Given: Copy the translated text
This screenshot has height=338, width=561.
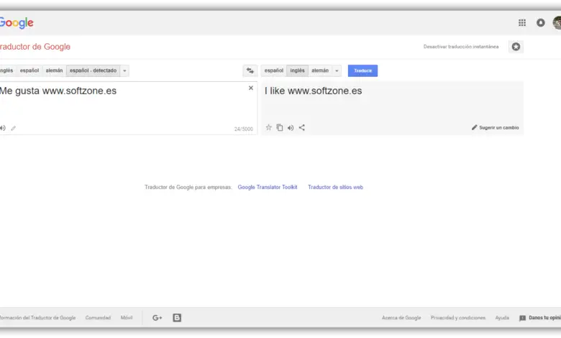Looking at the screenshot, I should (280, 127).
